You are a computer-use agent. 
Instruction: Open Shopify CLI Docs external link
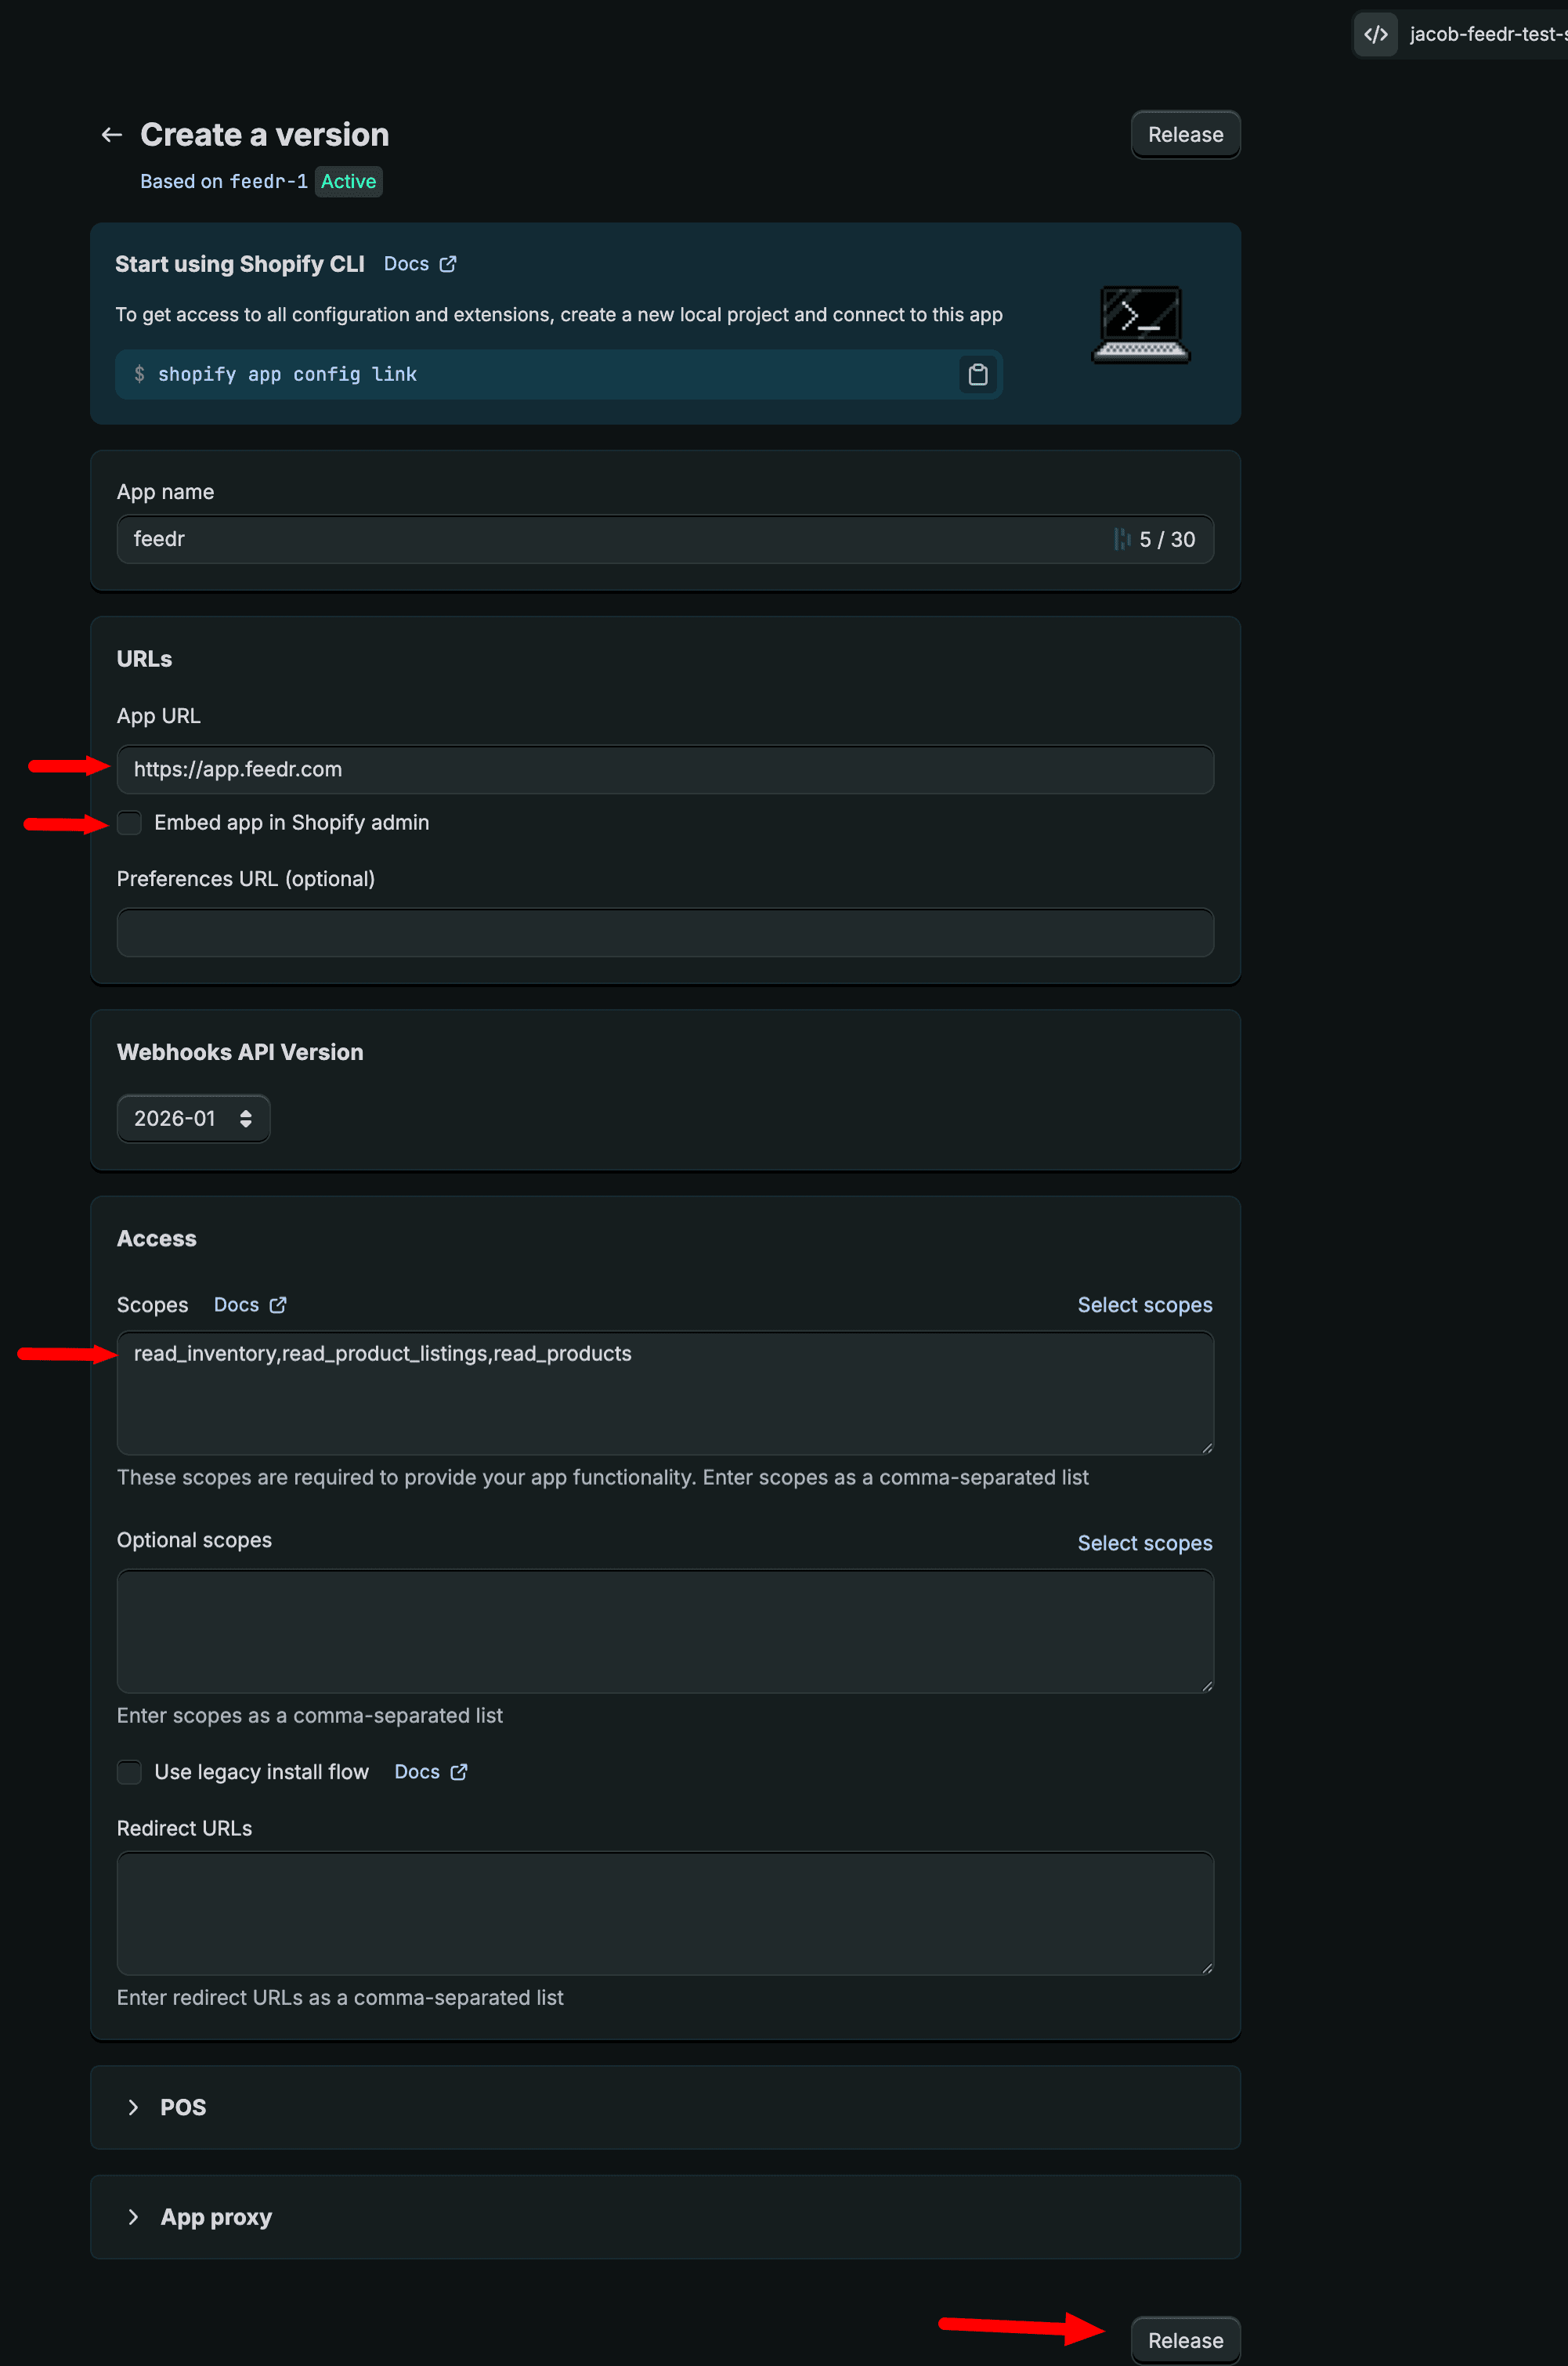420,264
